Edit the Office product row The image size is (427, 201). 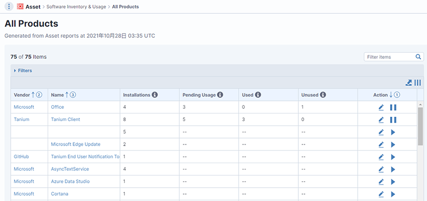click(x=381, y=108)
